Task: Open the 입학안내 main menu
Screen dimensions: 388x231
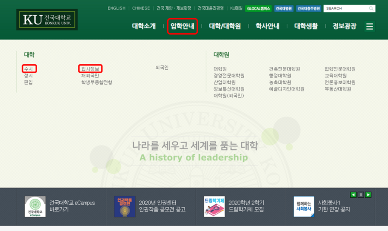Action: click(x=182, y=26)
